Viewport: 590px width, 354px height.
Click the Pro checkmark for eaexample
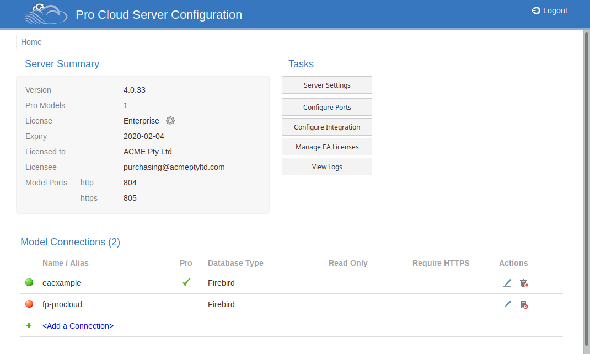pos(186,282)
